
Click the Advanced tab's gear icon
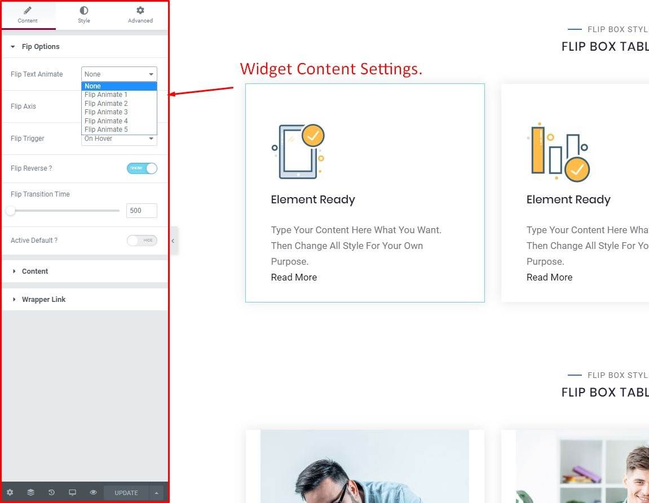pyautogui.click(x=139, y=11)
